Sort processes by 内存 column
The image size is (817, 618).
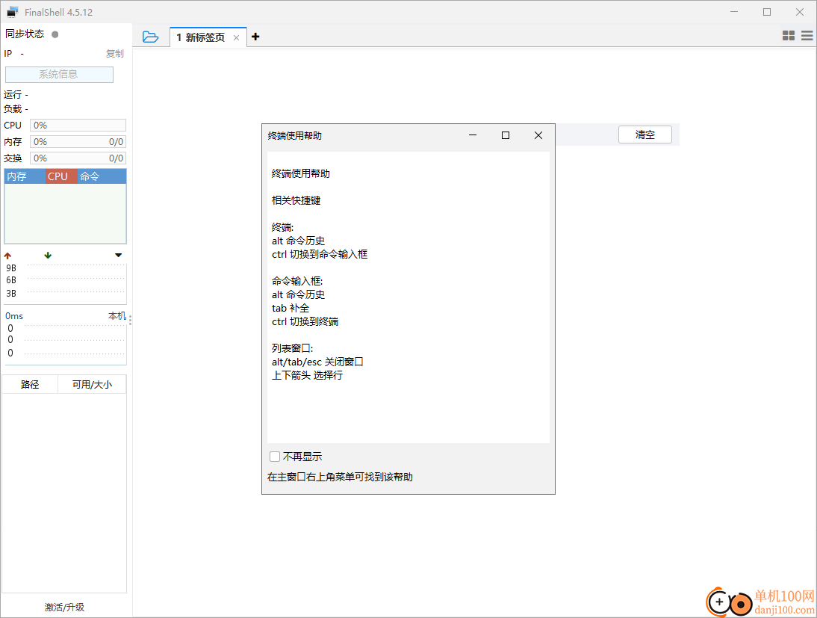click(25, 176)
